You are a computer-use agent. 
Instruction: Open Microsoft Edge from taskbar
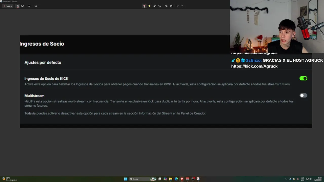click(x=176, y=179)
